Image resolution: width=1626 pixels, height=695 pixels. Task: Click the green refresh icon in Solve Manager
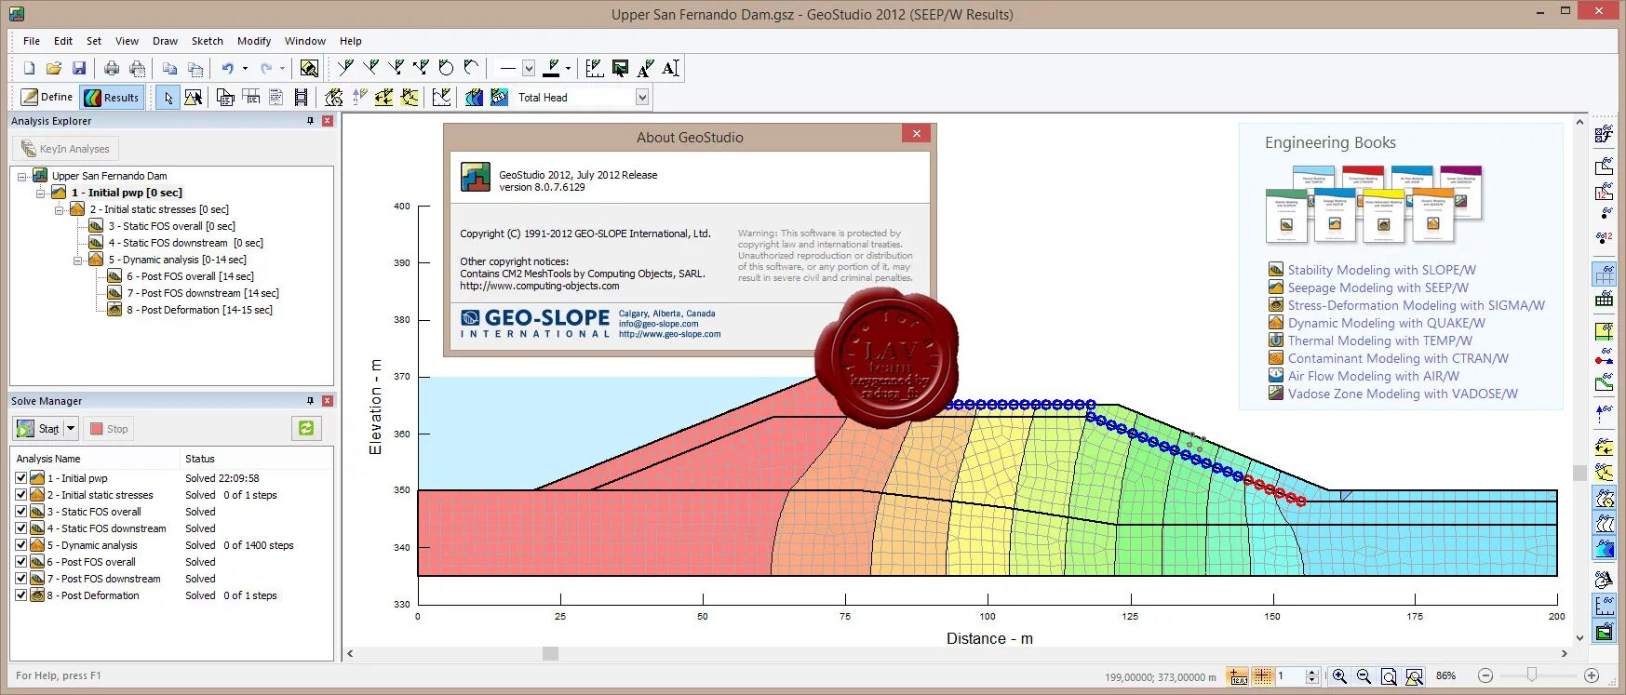click(305, 428)
